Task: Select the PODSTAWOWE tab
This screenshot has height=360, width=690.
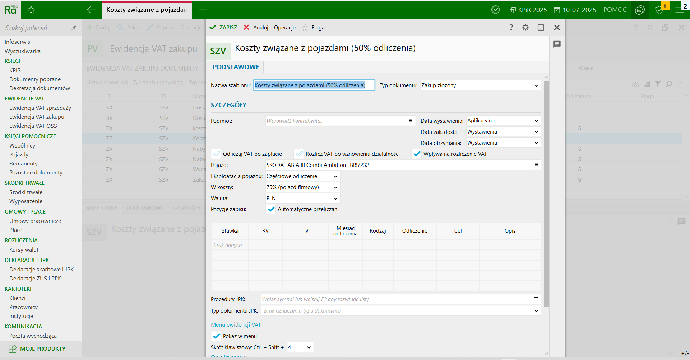Action: (236, 67)
